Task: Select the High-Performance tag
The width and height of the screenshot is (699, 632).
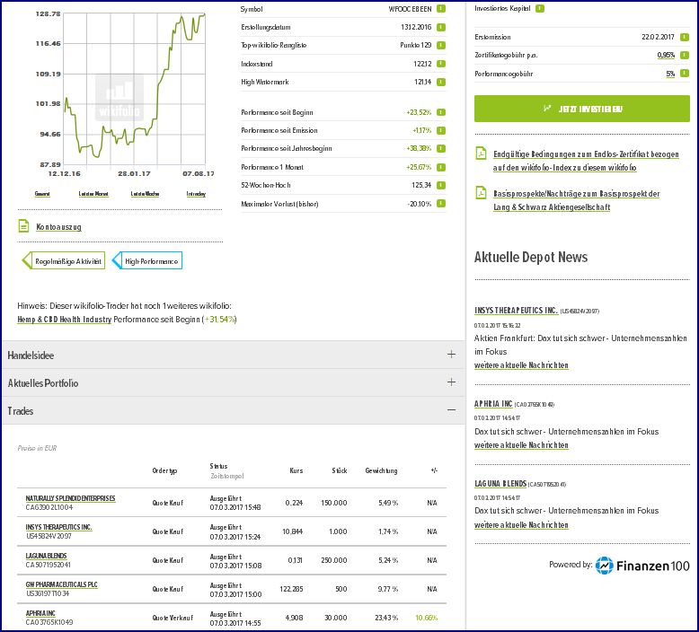Action: [149, 260]
